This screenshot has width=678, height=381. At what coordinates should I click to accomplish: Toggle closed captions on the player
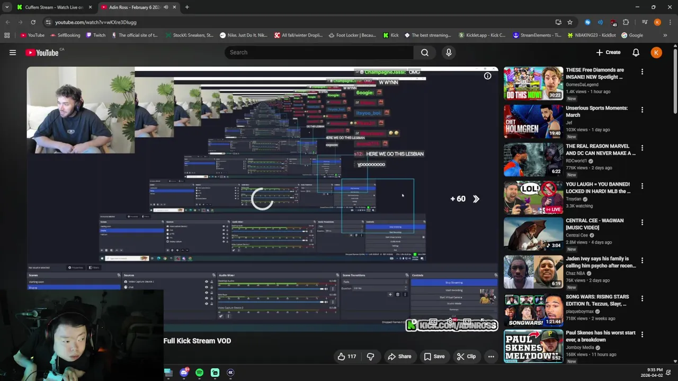pyautogui.click(x=433, y=322)
